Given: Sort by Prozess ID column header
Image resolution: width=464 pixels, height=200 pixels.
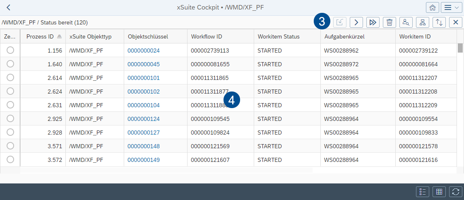Looking at the screenshot, I should pos(40,36).
